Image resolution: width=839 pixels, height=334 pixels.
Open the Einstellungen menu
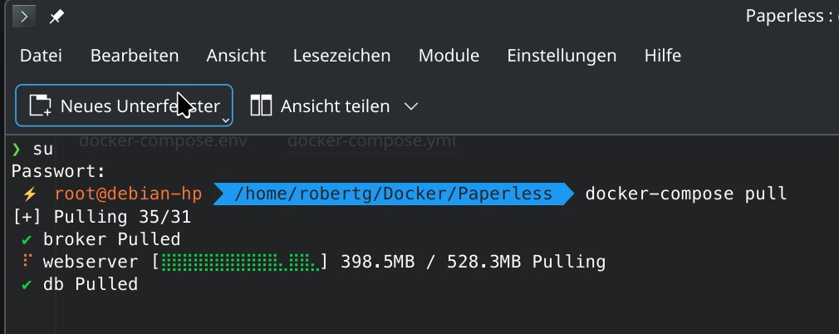pos(562,56)
